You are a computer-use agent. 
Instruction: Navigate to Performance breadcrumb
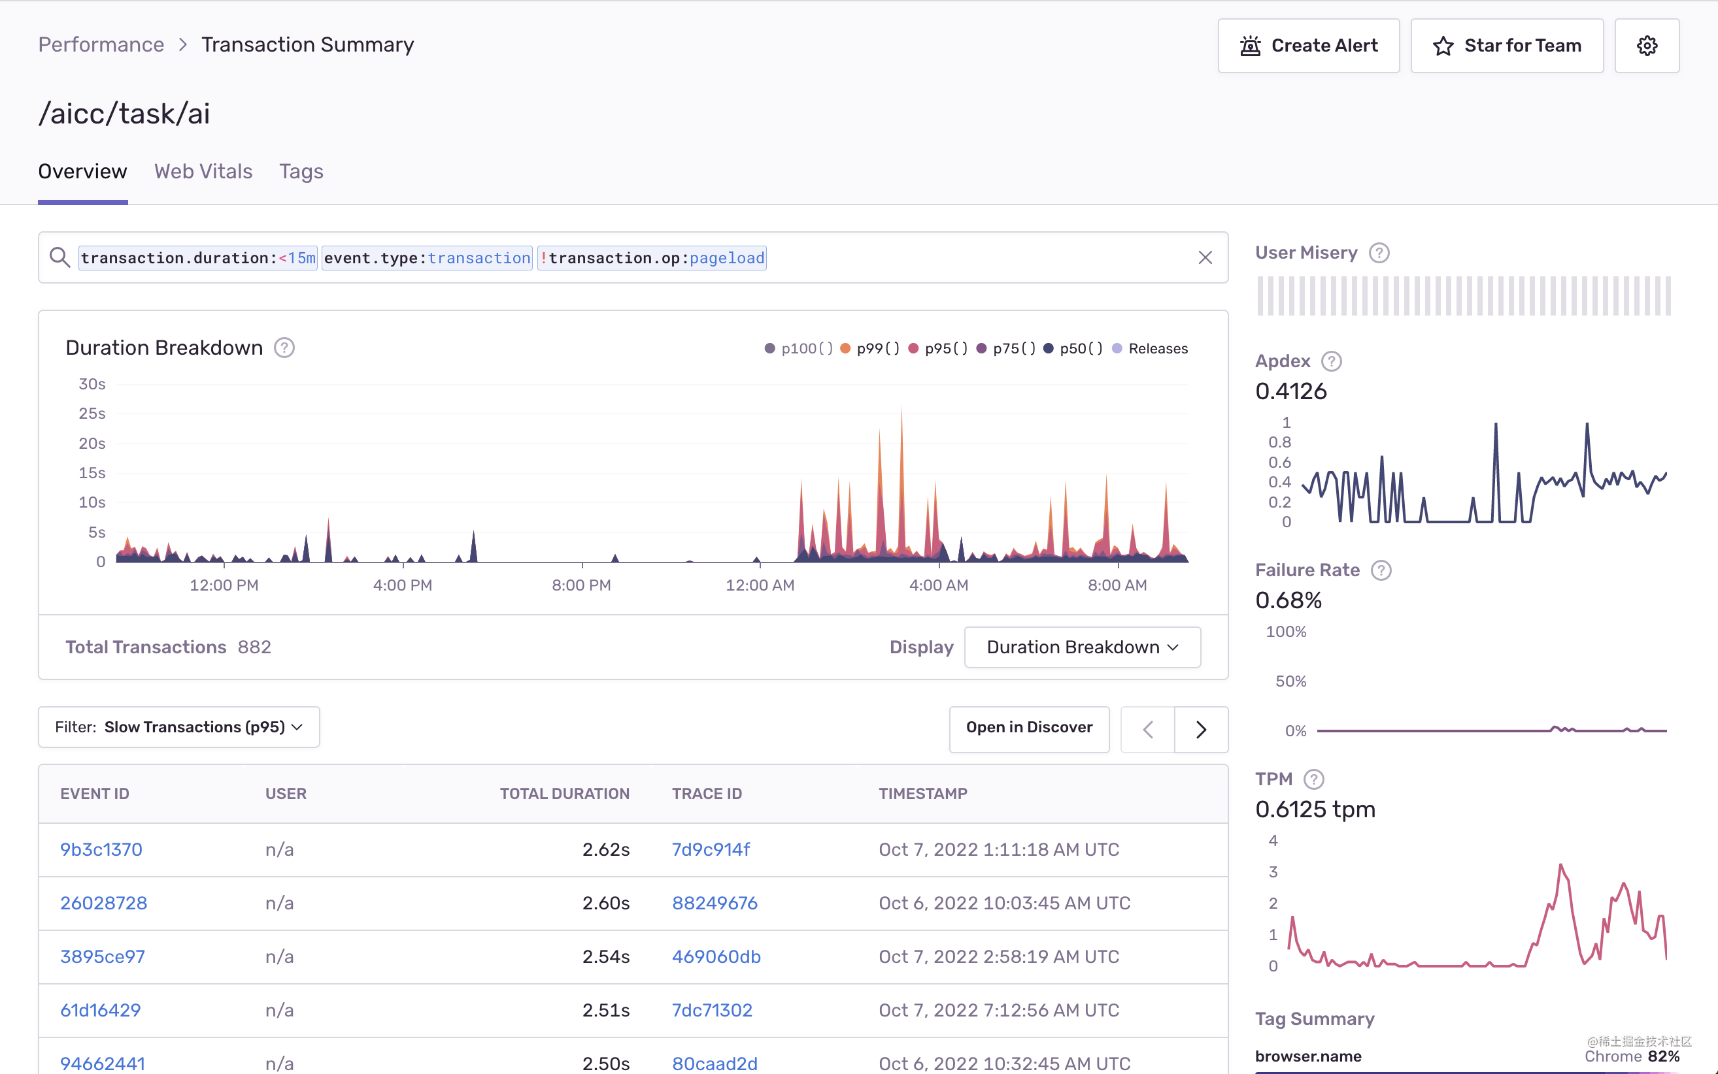tap(101, 44)
